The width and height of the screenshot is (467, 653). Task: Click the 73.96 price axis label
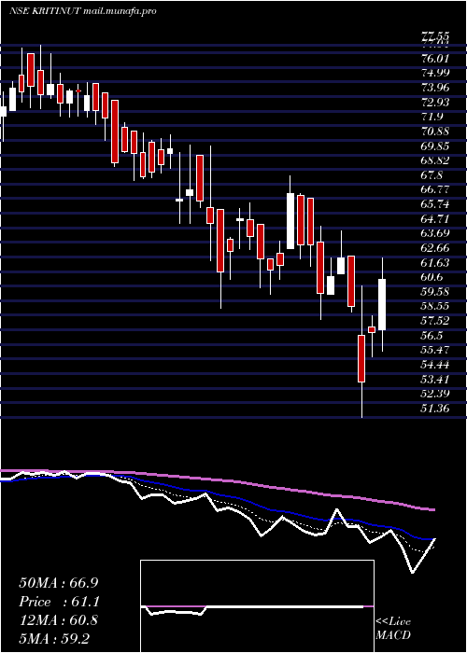[435, 88]
